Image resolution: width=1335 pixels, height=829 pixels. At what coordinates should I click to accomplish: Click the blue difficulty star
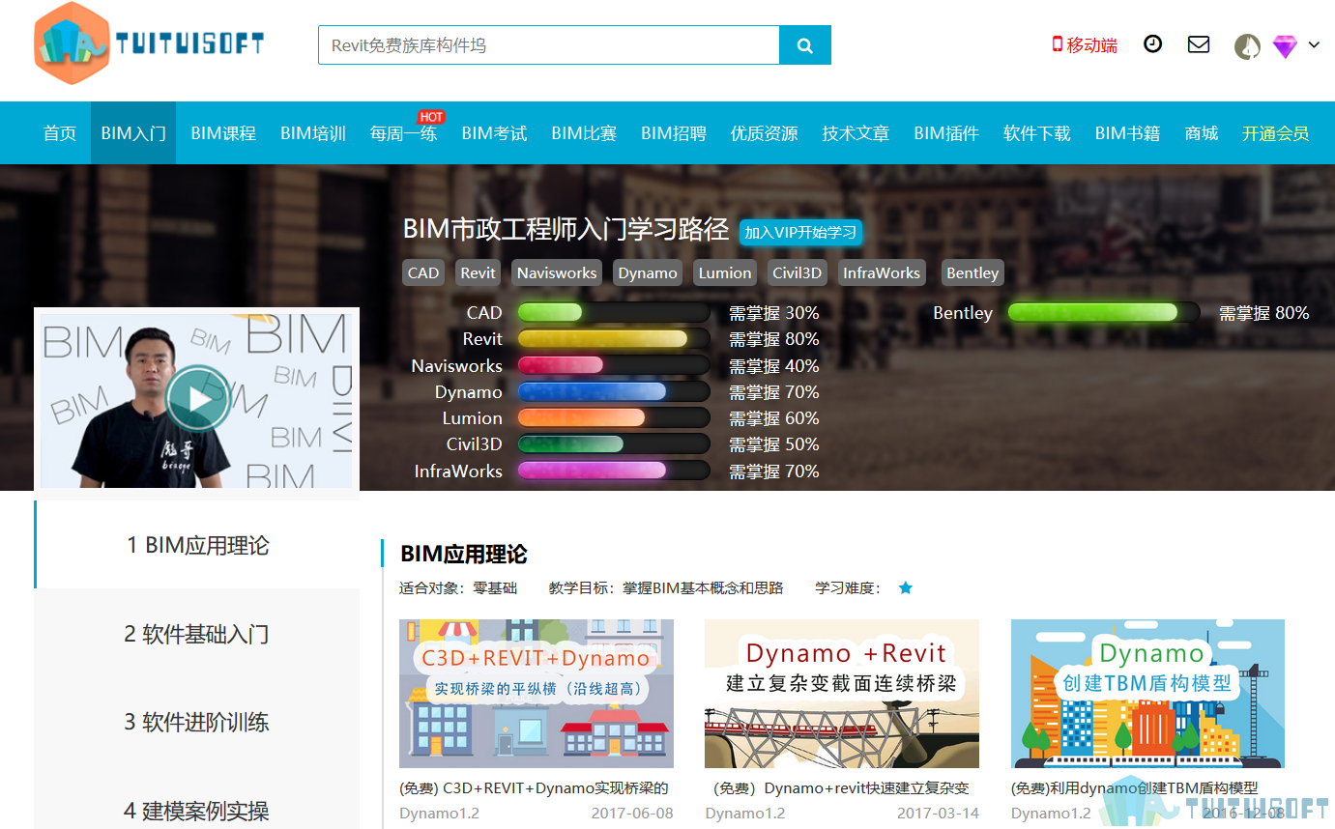point(906,587)
